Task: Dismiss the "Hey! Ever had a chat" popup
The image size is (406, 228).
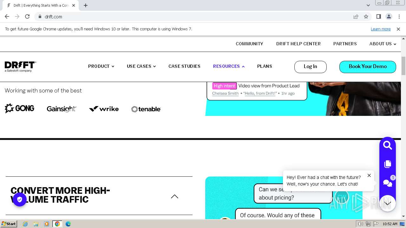Action: tap(369, 175)
